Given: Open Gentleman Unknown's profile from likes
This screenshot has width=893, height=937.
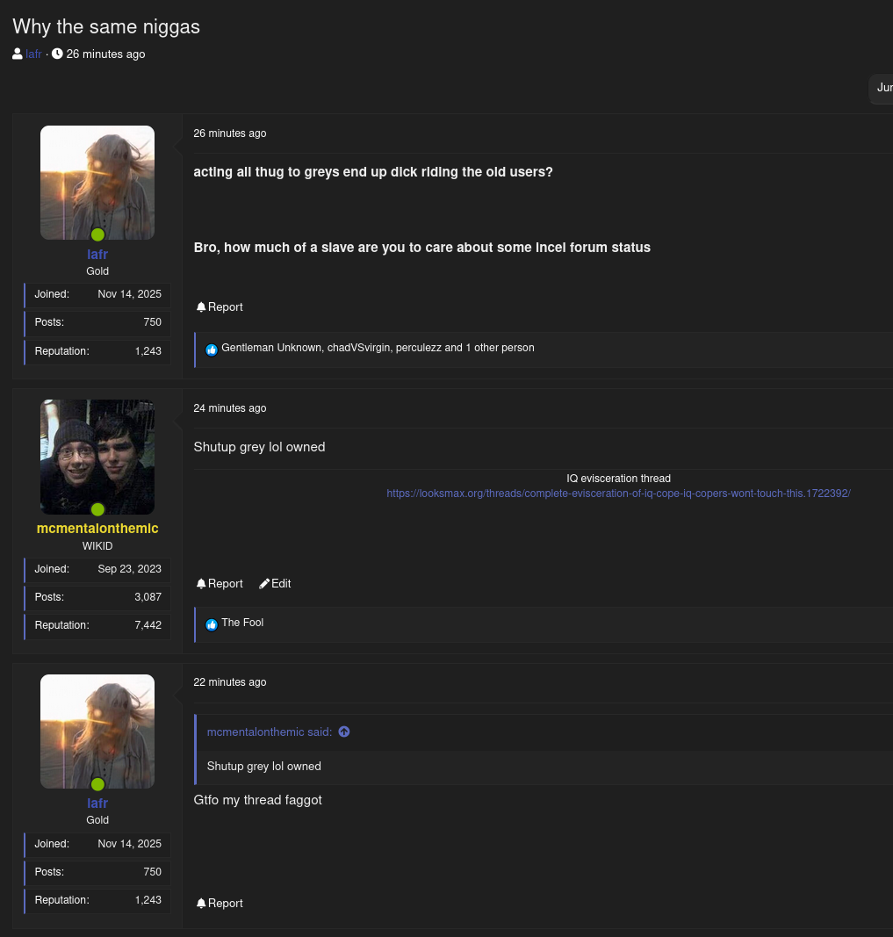Looking at the screenshot, I should (271, 348).
